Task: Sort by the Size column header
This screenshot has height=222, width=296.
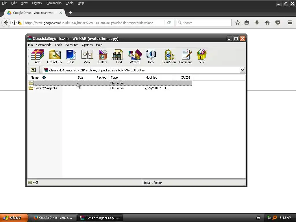Action: click(74, 77)
